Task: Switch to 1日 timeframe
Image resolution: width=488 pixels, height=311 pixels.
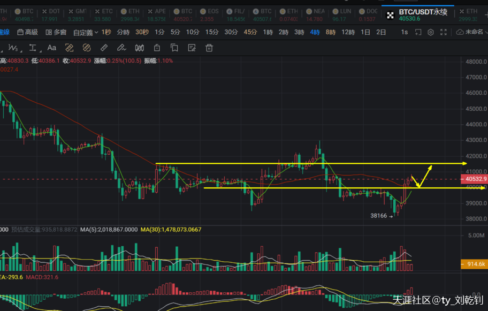Action: tap(365, 32)
